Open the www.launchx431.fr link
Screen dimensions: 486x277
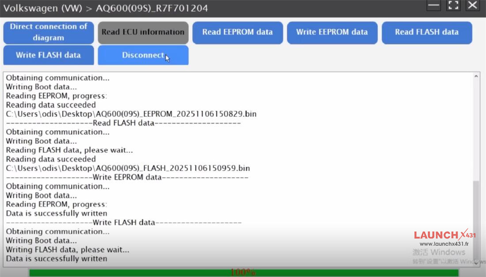pos(444,244)
